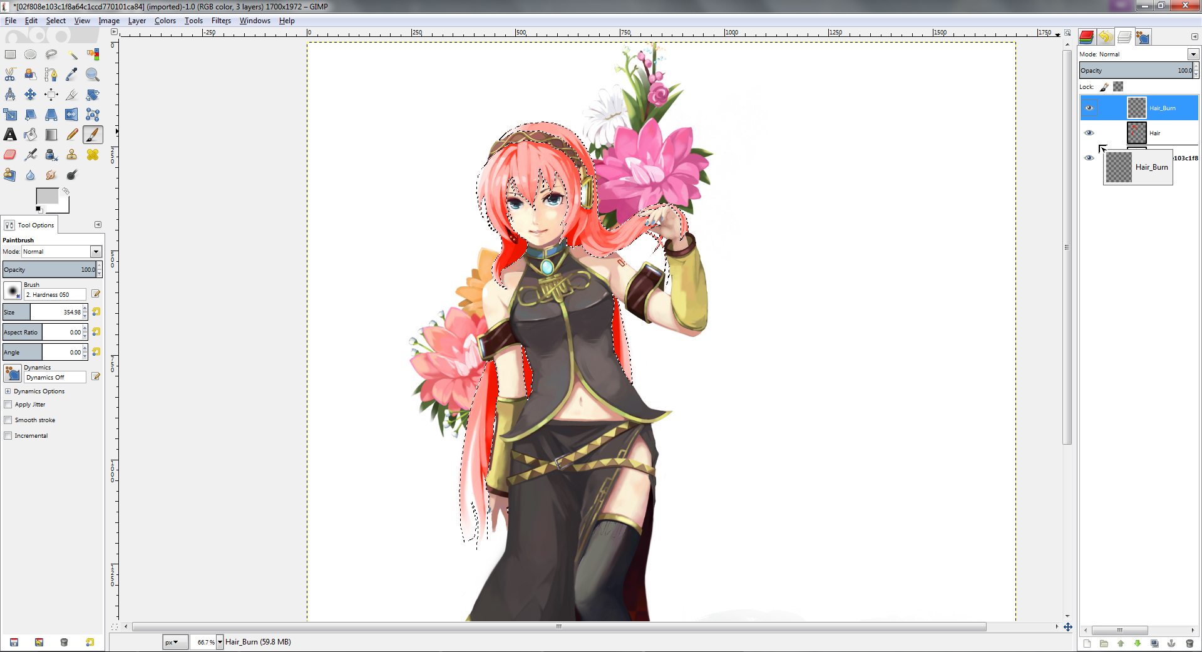
Task: Enable the Incremental checkbox
Action: coord(8,436)
